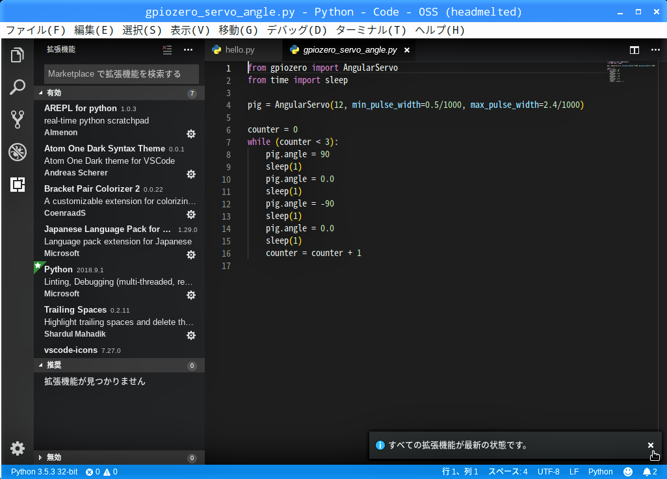Open the feedback smiley in status bar
This screenshot has height=479, width=667.
pyautogui.click(x=628, y=472)
